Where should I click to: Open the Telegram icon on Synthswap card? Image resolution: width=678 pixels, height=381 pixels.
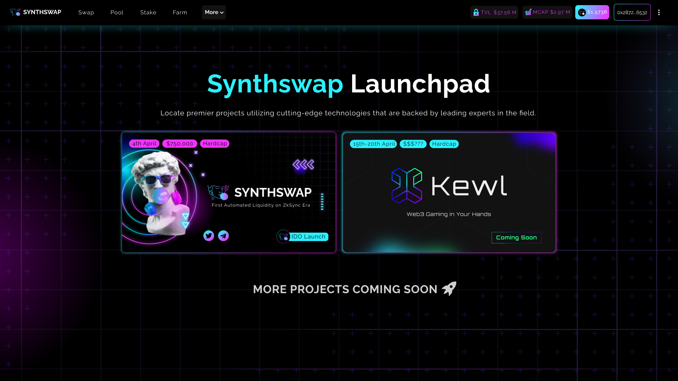(x=224, y=236)
